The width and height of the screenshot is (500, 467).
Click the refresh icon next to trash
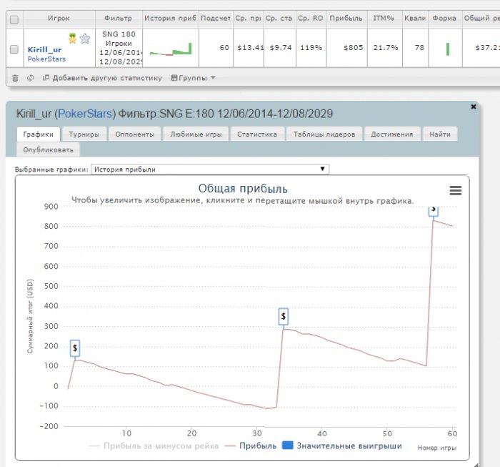click(x=30, y=78)
